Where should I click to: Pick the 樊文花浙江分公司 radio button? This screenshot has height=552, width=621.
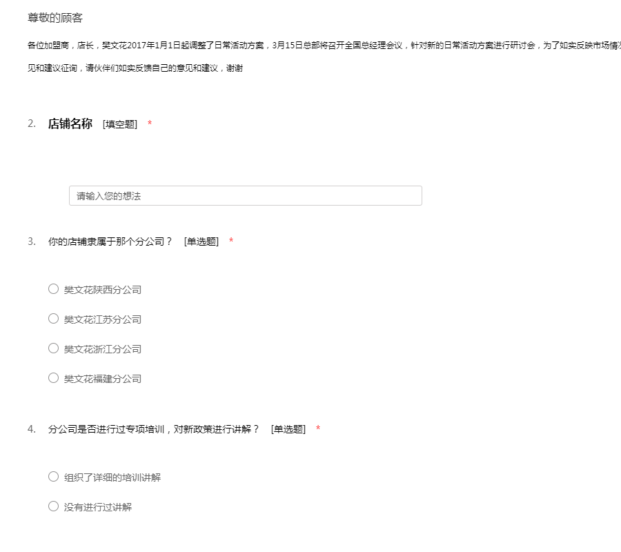[x=53, y=348]
